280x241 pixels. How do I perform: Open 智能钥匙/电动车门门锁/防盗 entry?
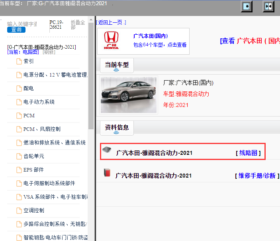(x=55, y=237)
